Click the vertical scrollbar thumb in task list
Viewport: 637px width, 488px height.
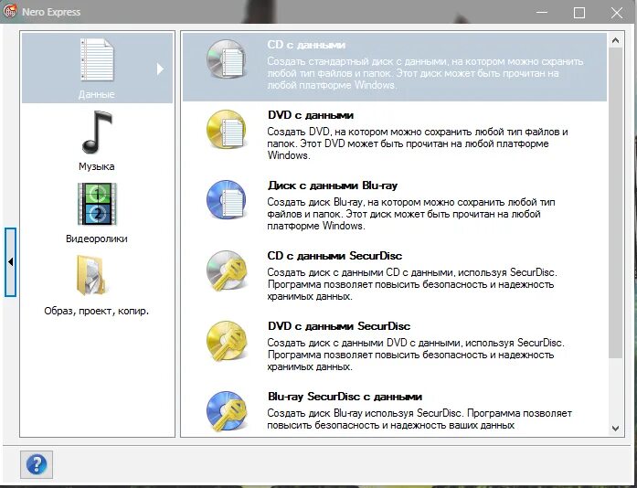(615, 202)
